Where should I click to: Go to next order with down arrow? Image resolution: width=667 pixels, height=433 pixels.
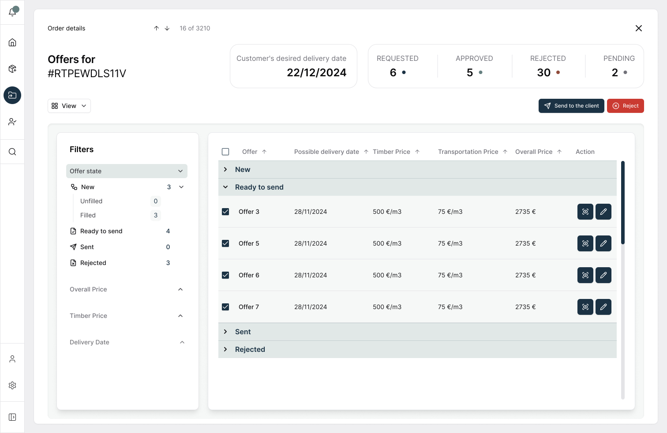point(167,28)
